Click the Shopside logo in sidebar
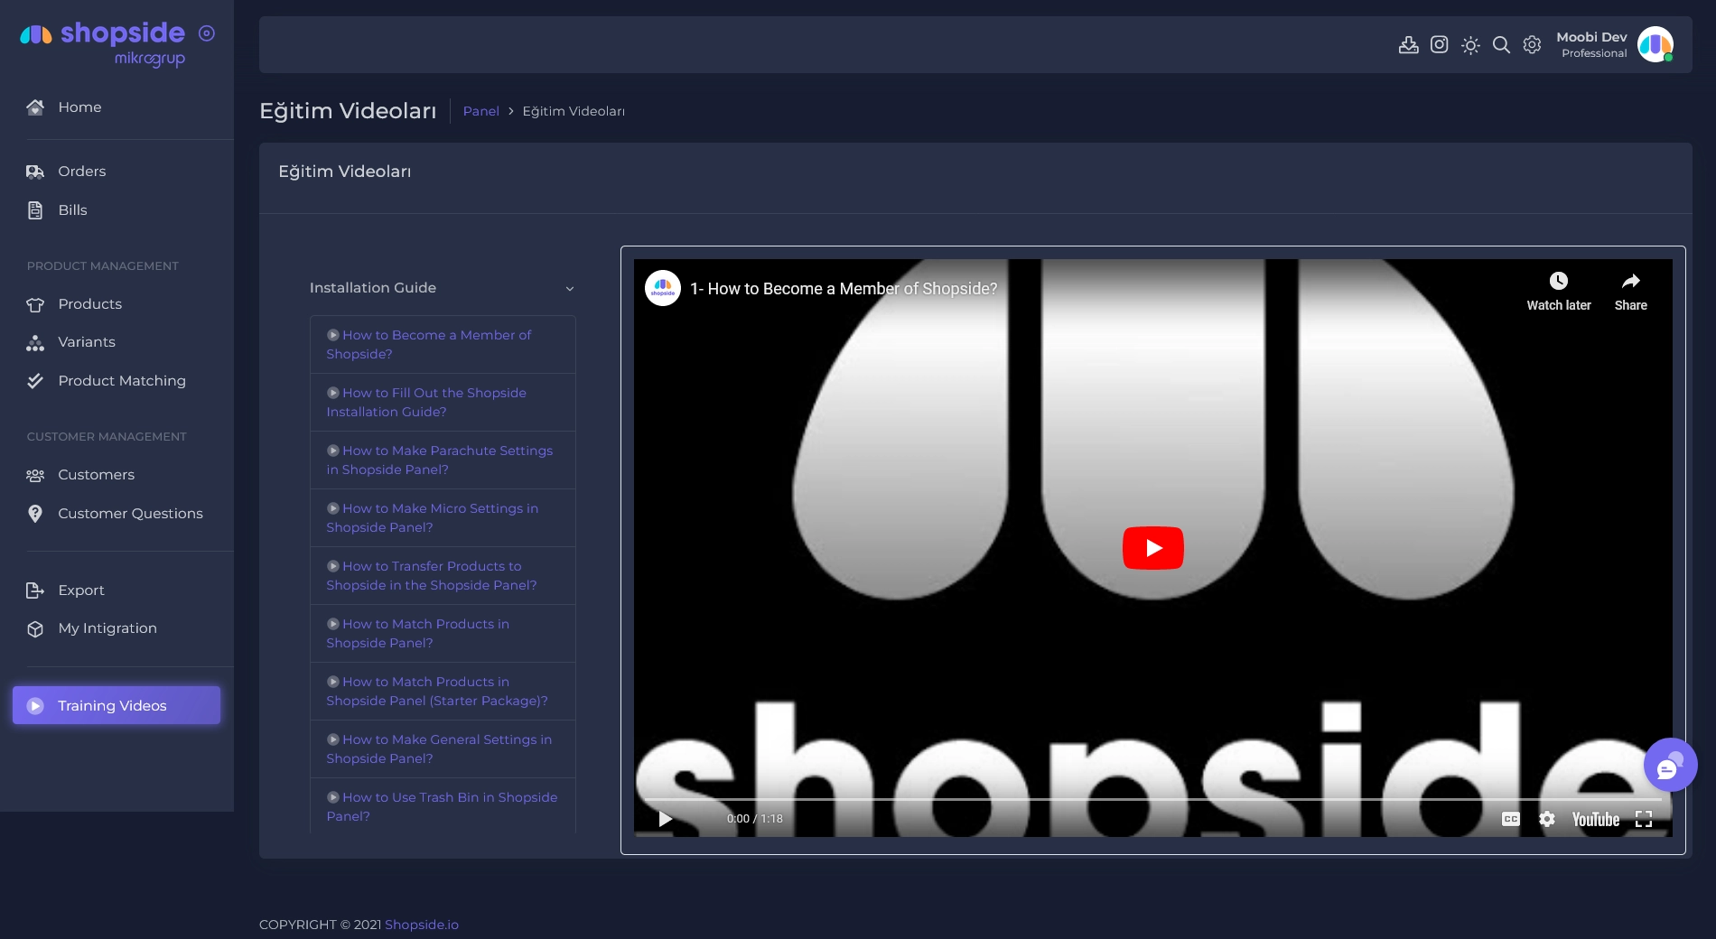Viewport: 1716px width, 939px height. pos(102,43)
